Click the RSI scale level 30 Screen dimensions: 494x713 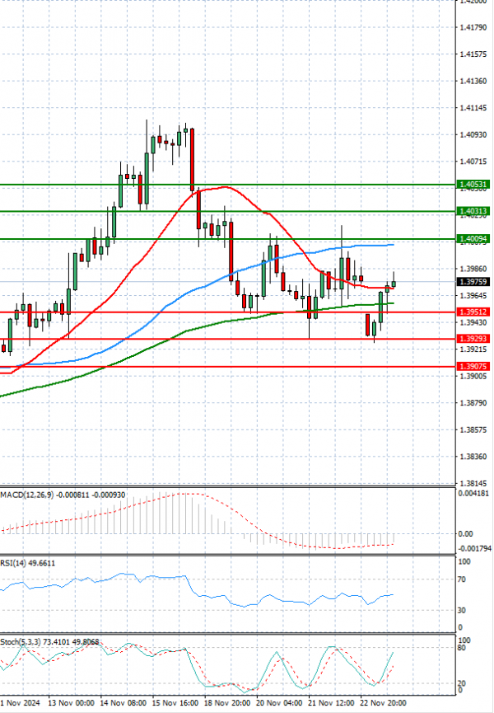pos(461,610)
